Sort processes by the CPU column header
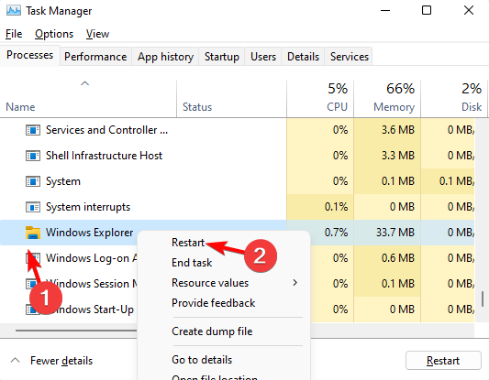The image size is (489, 380). click(x=320, y=97)
